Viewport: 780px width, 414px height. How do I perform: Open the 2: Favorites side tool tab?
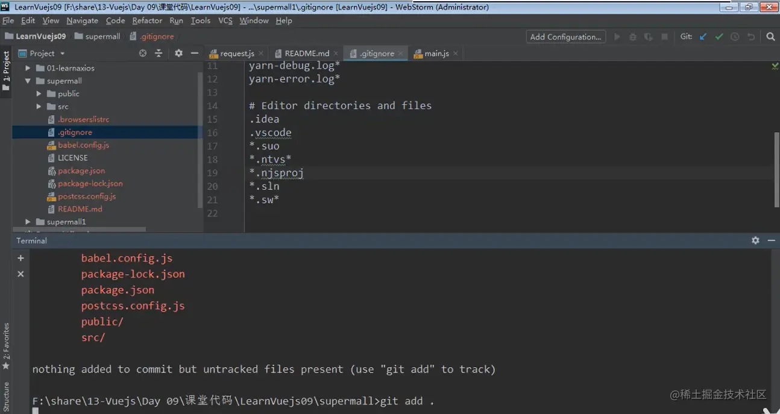(6, 347)
